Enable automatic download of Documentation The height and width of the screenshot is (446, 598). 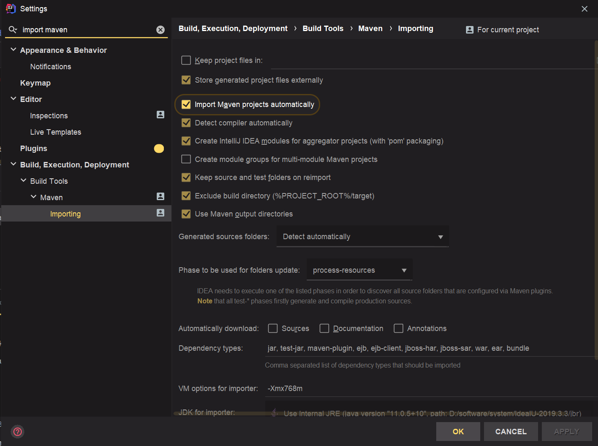[324, 329]
